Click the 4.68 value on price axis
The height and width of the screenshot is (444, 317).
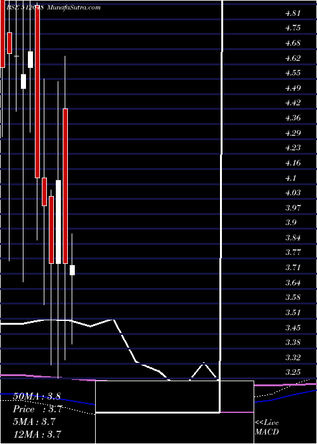[x=293, y=43]
